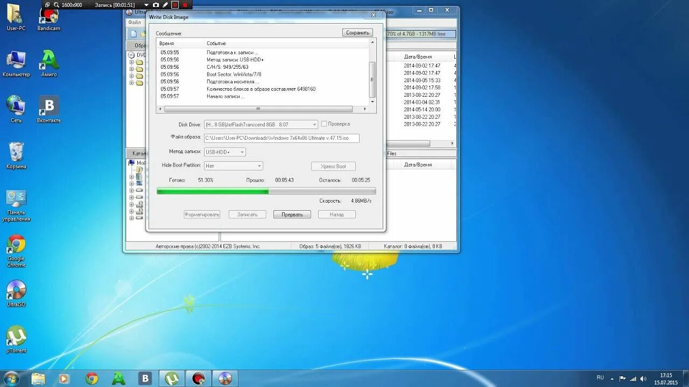
Task: Open the Windows Start menu
Action: click(11, 378)
